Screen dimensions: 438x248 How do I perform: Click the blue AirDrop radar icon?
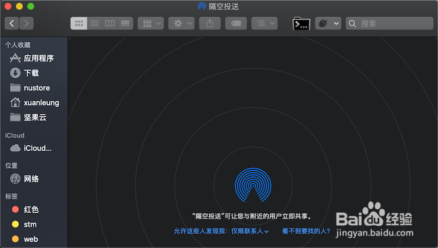[x=253, y=185]
